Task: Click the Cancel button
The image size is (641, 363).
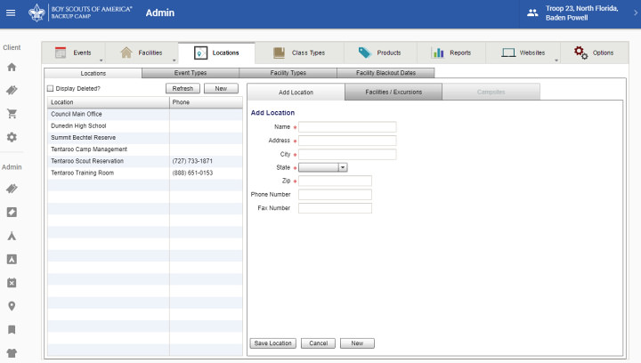Action: [x=318, y=343]
